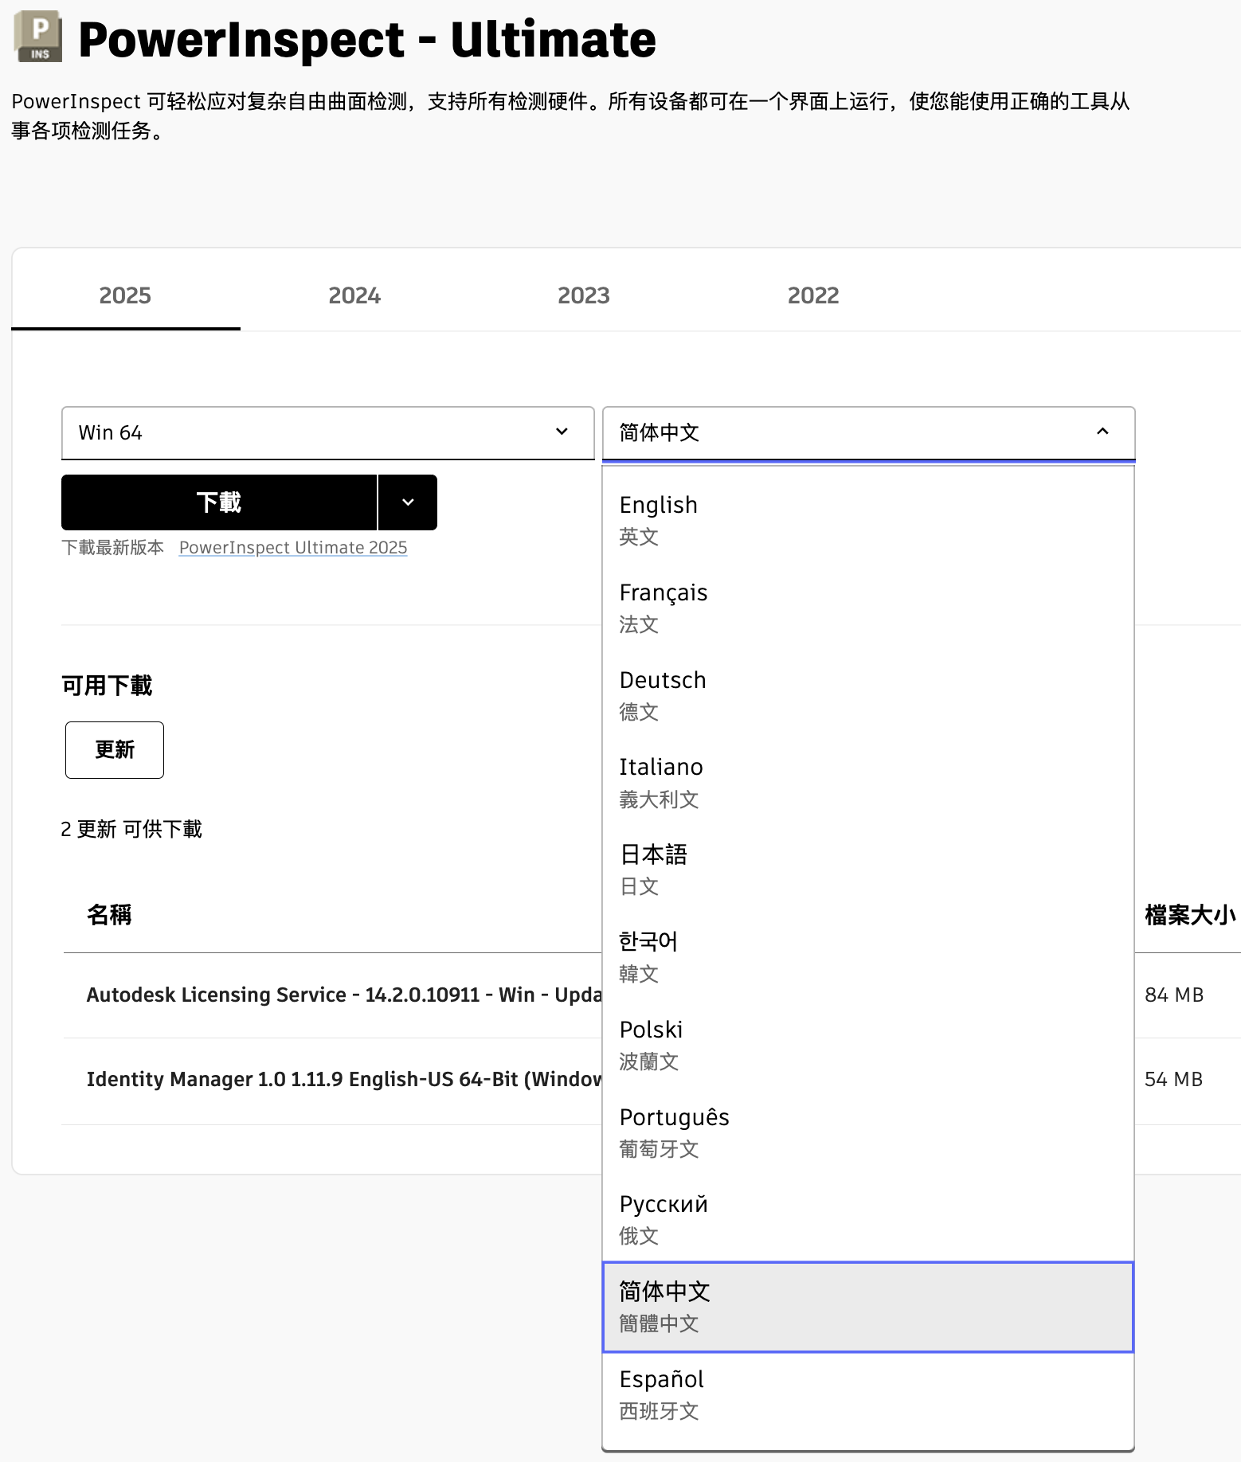Open the 2022 version tab
The image size is (1241, 1462).
pyautogui.click(x=812, y=295)
